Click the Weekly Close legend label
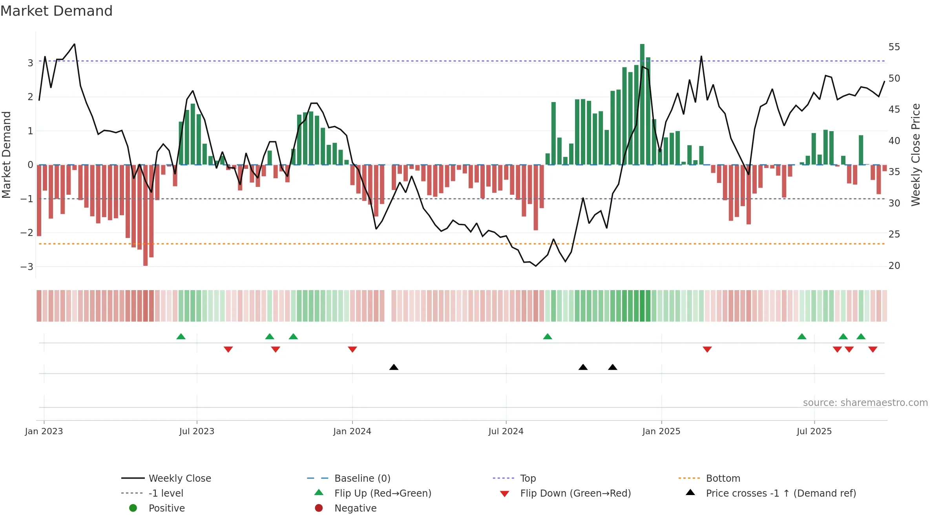Image resolution: width=942 pixels, height=530 pixels. (x=180, y=478)
